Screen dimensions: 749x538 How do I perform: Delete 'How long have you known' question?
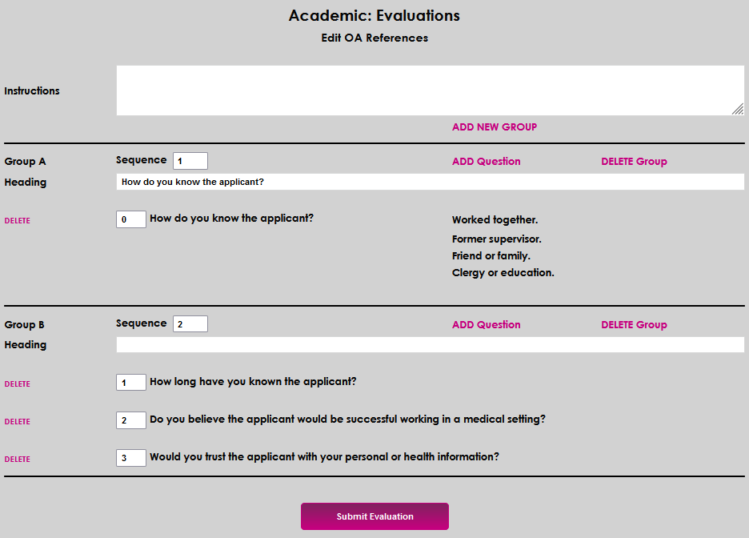tap(18, 384)
